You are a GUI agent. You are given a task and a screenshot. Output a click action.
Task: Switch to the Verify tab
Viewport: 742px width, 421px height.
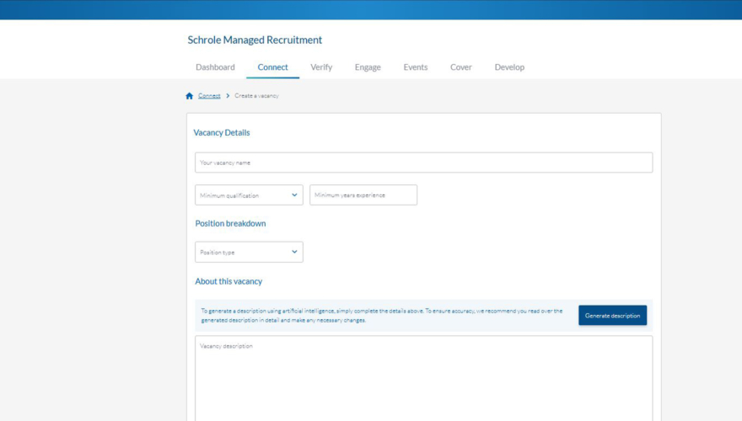coord(321,67)
